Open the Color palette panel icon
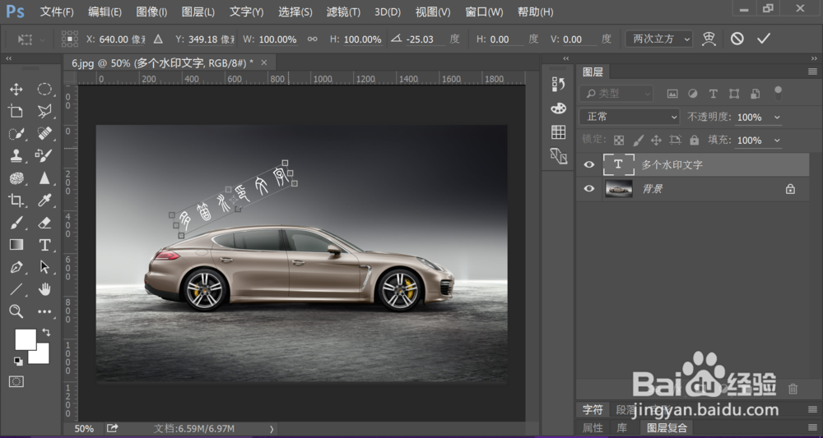The image size is (823, 438). point(559,108)
